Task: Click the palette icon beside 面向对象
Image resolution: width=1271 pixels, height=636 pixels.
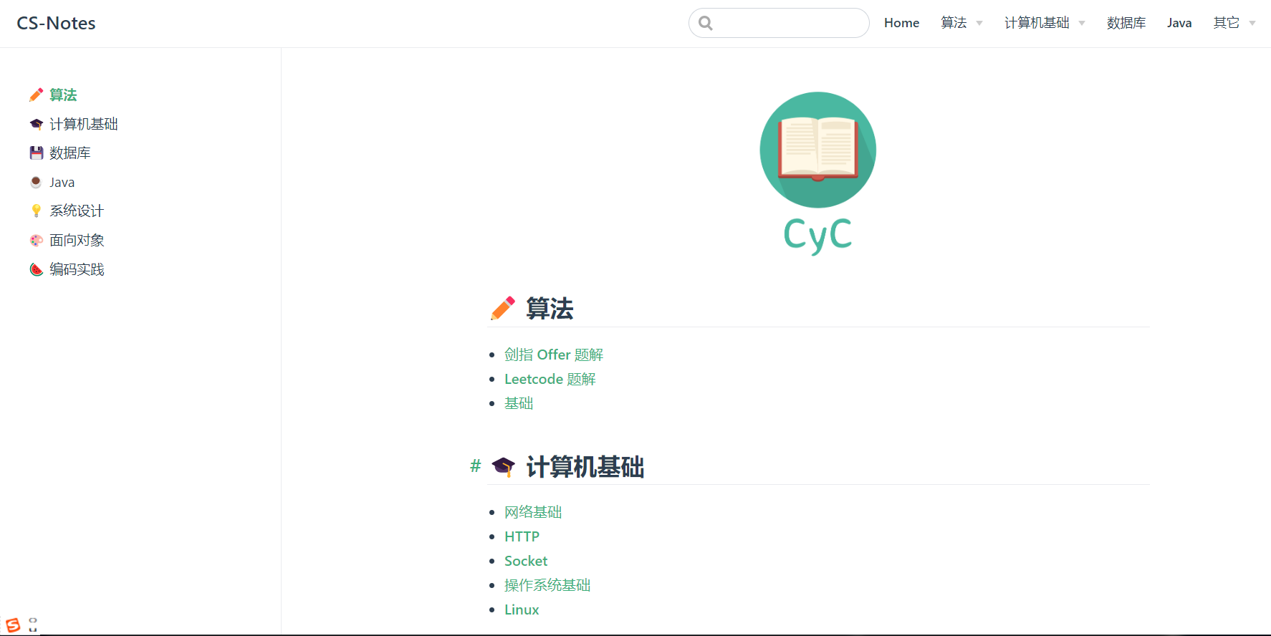Action: point(36,240)
